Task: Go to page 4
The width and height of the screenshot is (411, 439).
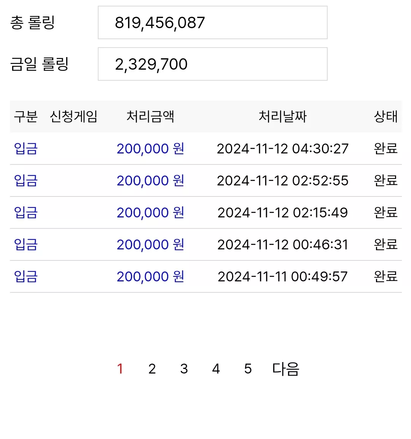Action: (216, 369)
